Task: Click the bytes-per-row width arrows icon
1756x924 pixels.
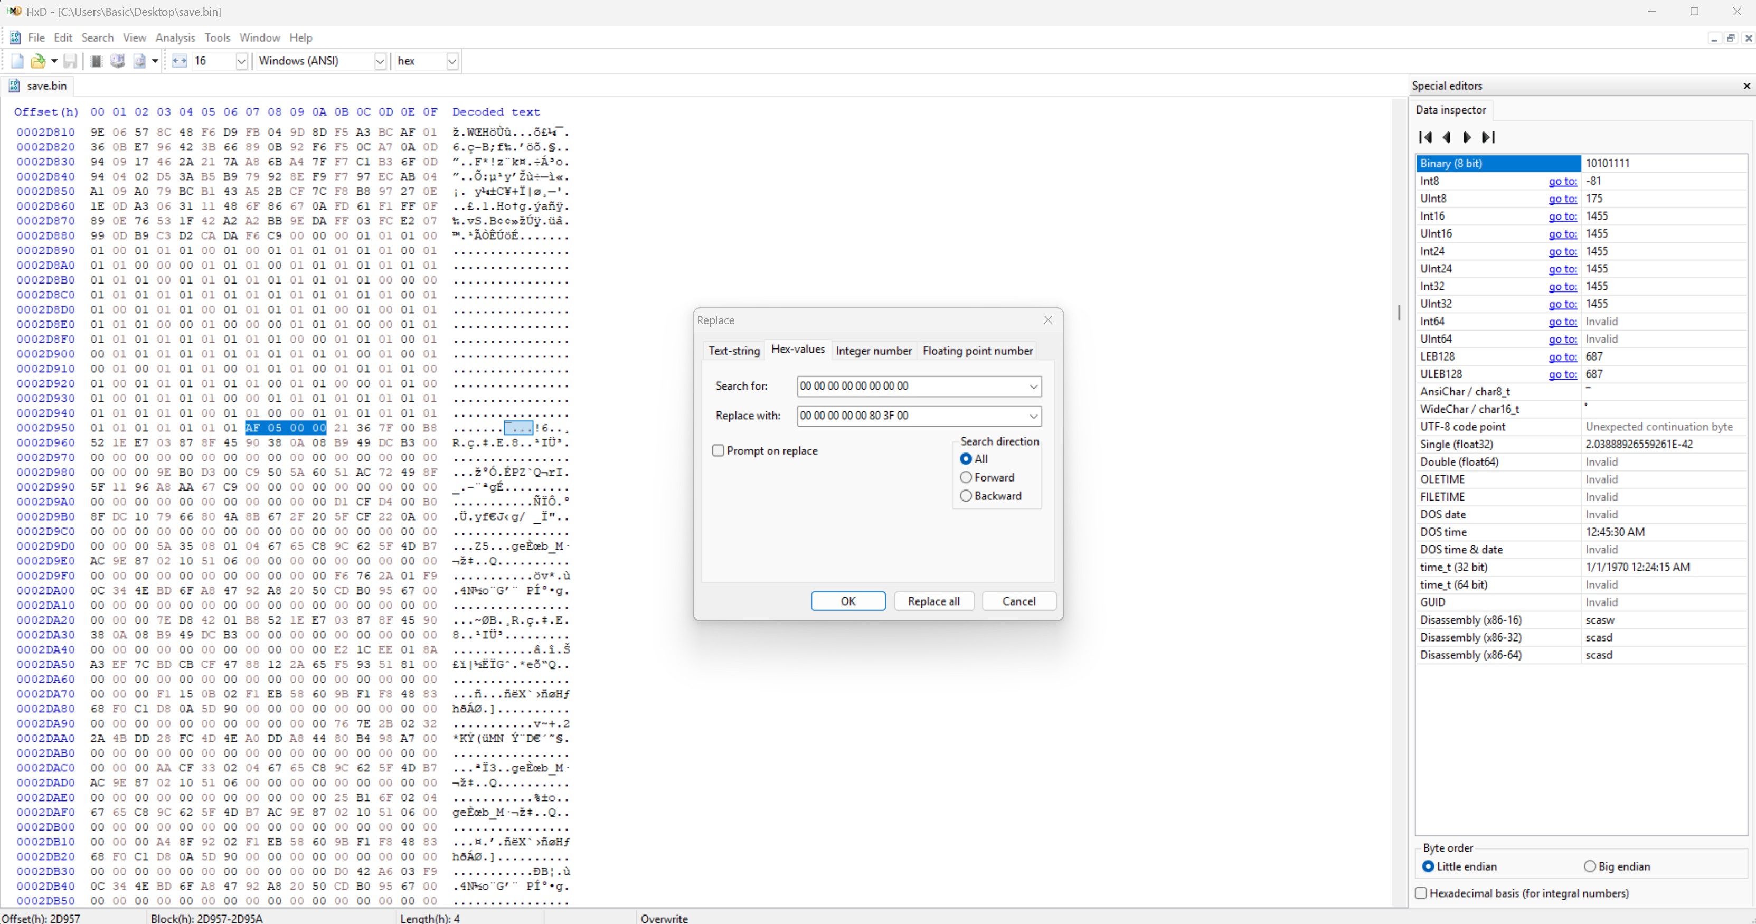Action: (x=180, y=61)
